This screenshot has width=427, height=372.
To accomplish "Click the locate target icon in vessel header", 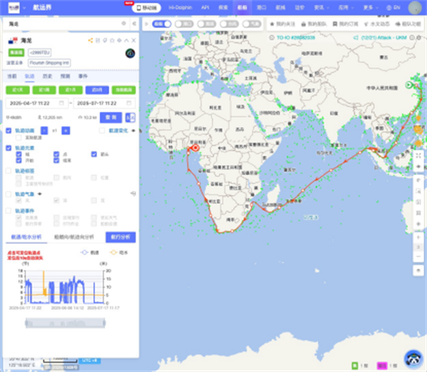I will [120, 40].
